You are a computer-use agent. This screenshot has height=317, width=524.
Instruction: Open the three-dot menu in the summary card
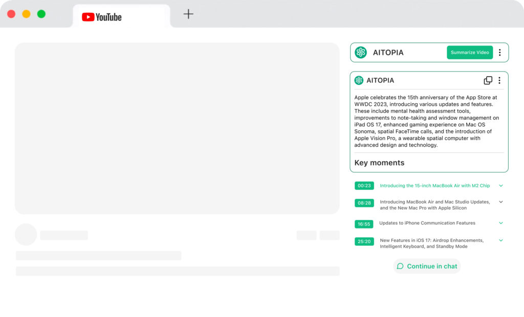pos(499,80)
